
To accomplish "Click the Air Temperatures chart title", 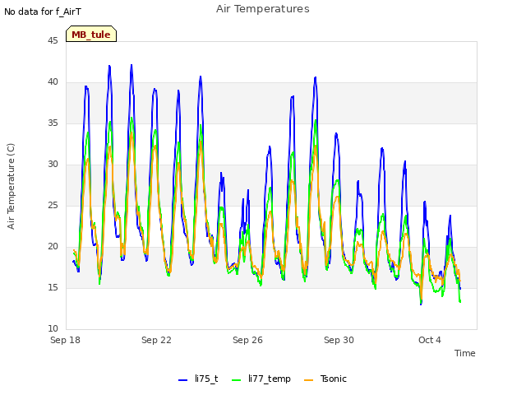I will click(263, 9).
